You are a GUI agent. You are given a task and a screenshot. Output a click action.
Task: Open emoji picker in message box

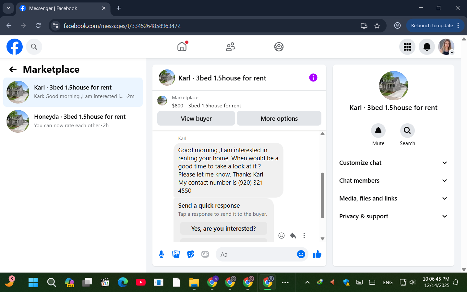click(301, 254)
